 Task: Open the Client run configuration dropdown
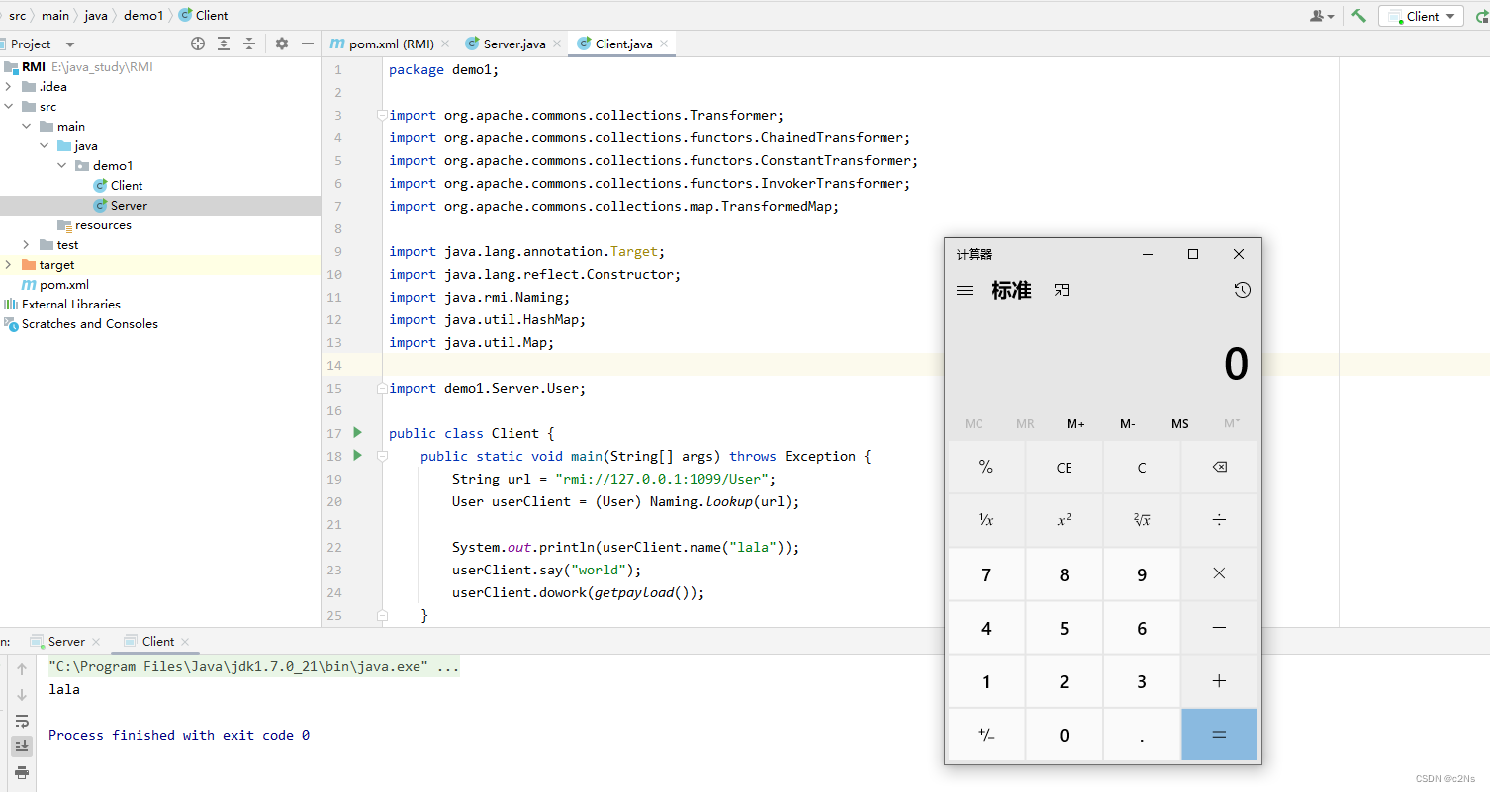pos(1421,16)
